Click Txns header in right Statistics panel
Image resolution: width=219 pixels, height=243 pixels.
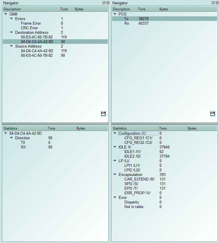coord(173,128)
